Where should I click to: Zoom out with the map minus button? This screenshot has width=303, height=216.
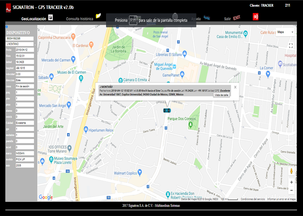click(291, 191)
